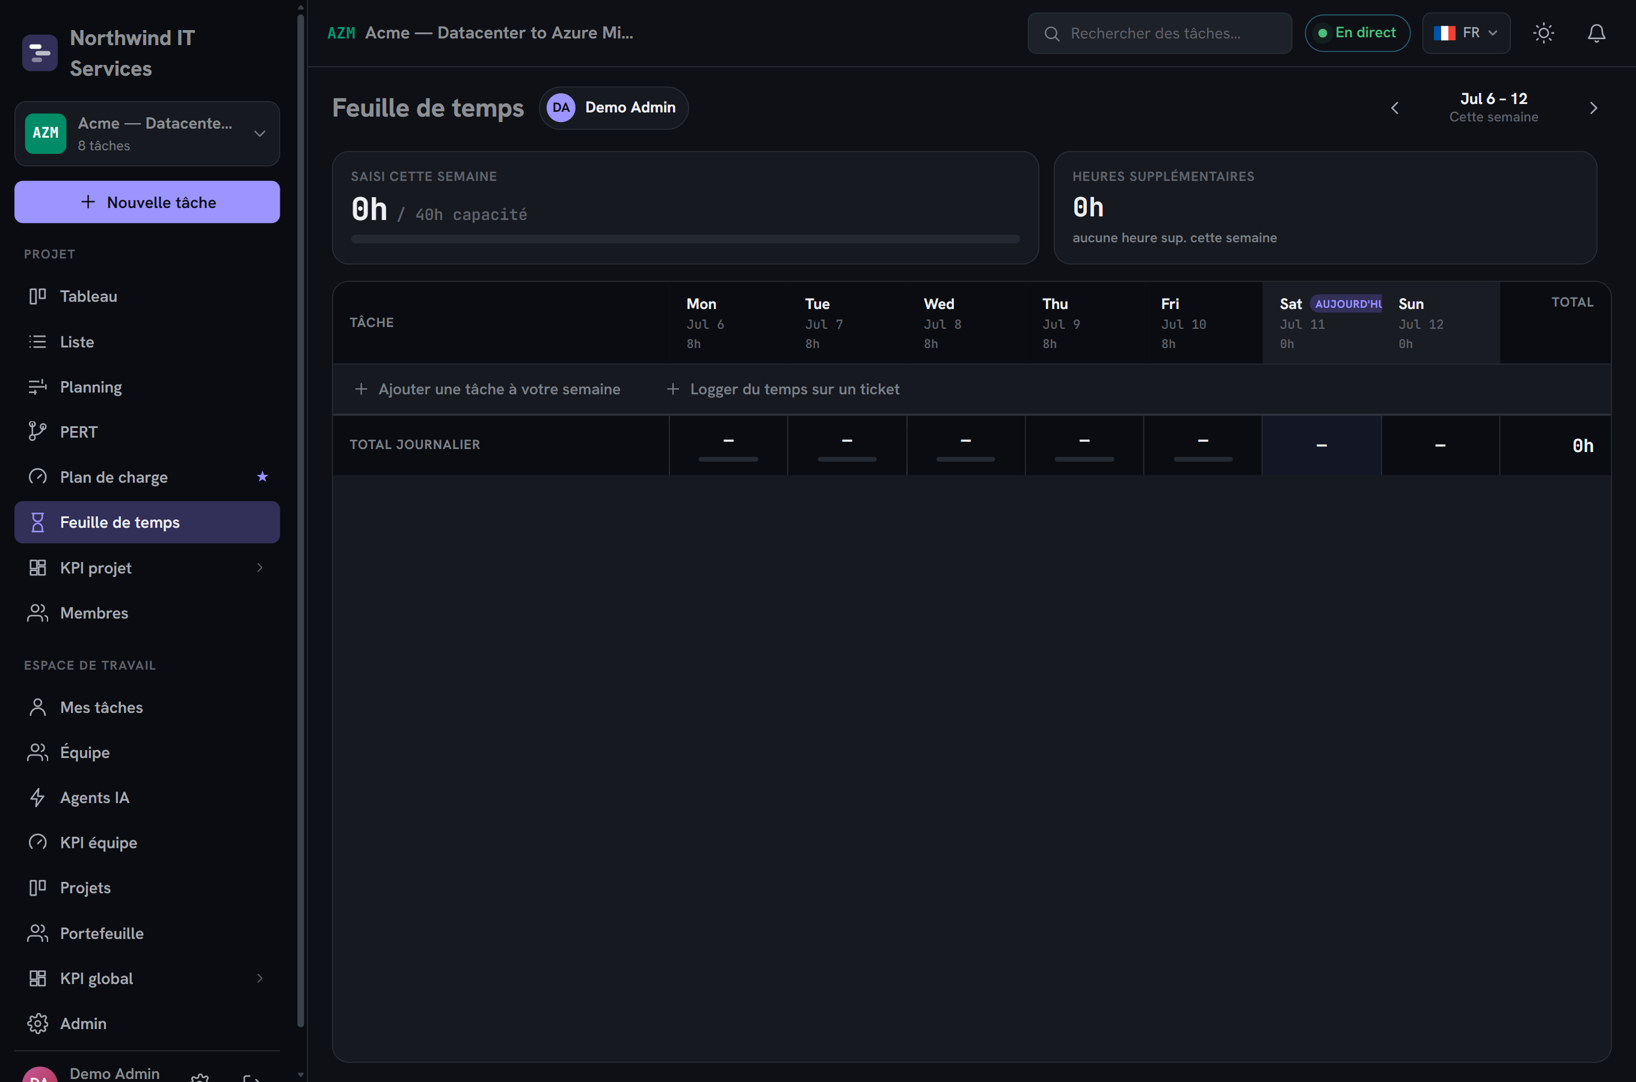Image resolution: width=1636 pixels, height=1082 pixels.
Task: Open the FR language dropdown
Action: point(1466,33)
